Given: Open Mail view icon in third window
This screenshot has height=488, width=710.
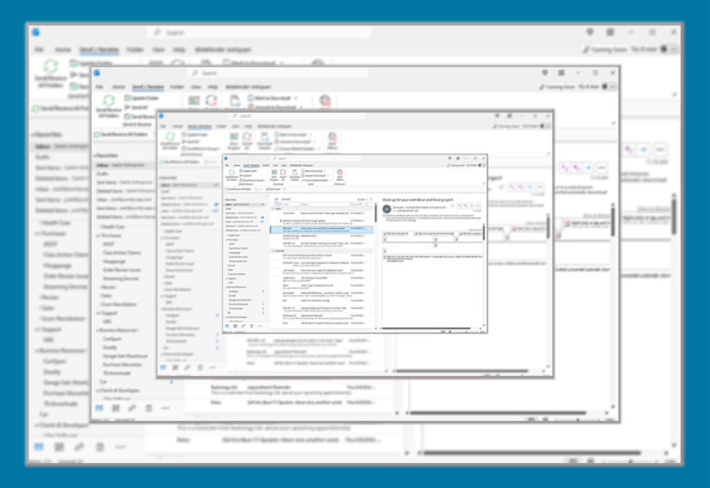Looking at the screenshot, I should (163, 367).
